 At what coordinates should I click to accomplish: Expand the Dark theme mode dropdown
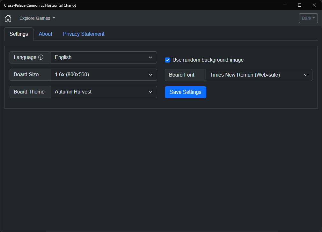308,18
